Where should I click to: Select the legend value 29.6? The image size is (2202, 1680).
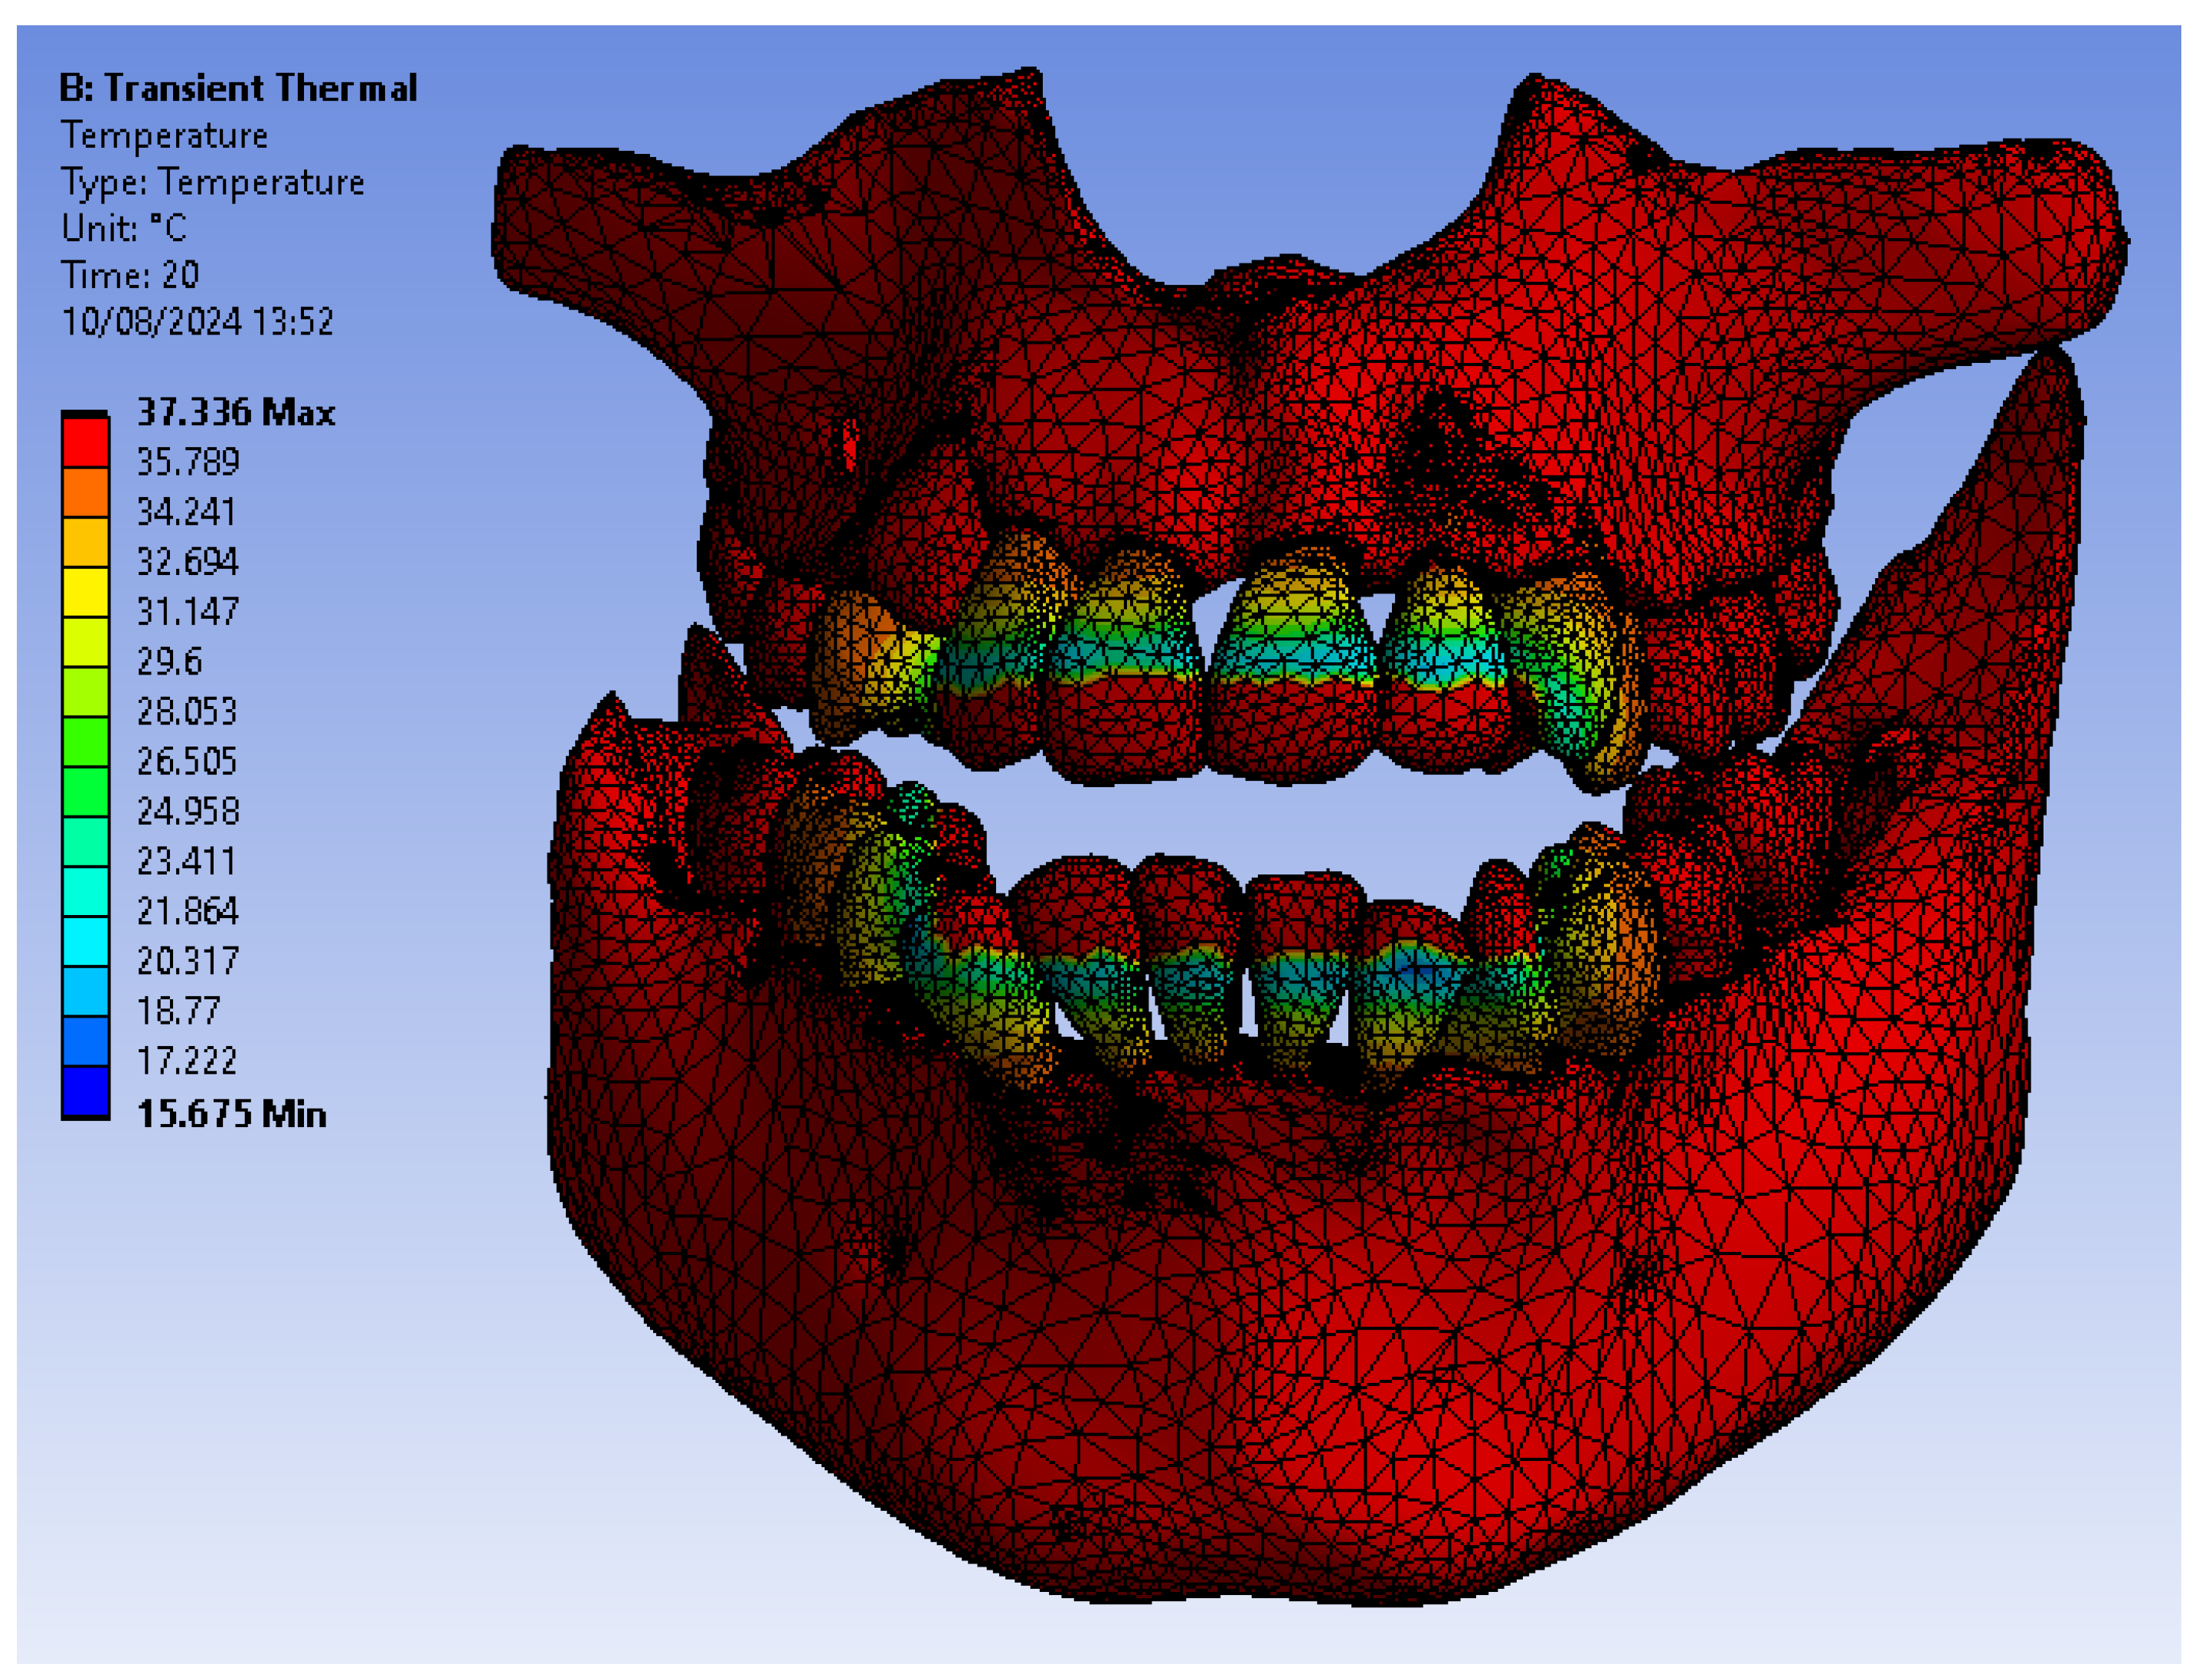click(x=170, y=662)
